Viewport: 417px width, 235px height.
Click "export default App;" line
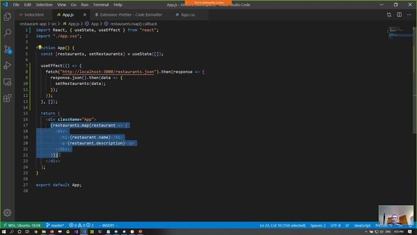pos(59,185)
